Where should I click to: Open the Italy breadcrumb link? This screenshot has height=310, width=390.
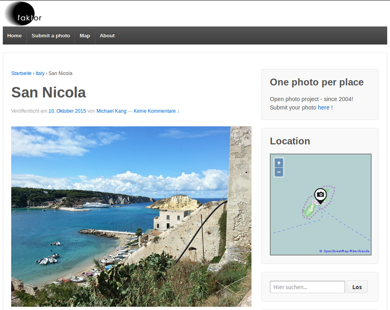(x=40, y=73)
